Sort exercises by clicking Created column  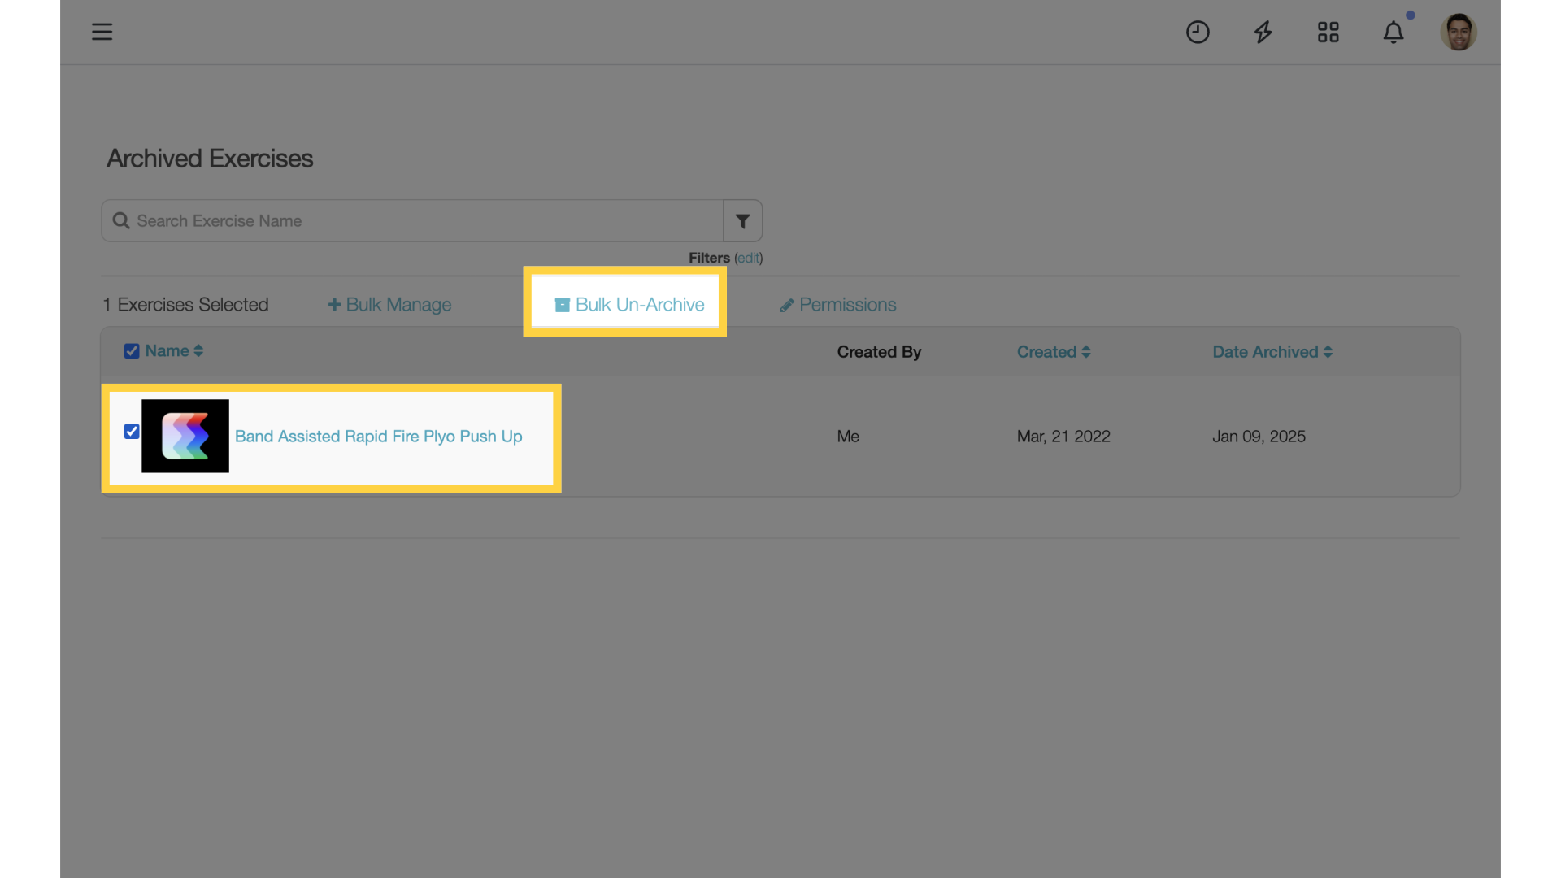coord(1055,352)
